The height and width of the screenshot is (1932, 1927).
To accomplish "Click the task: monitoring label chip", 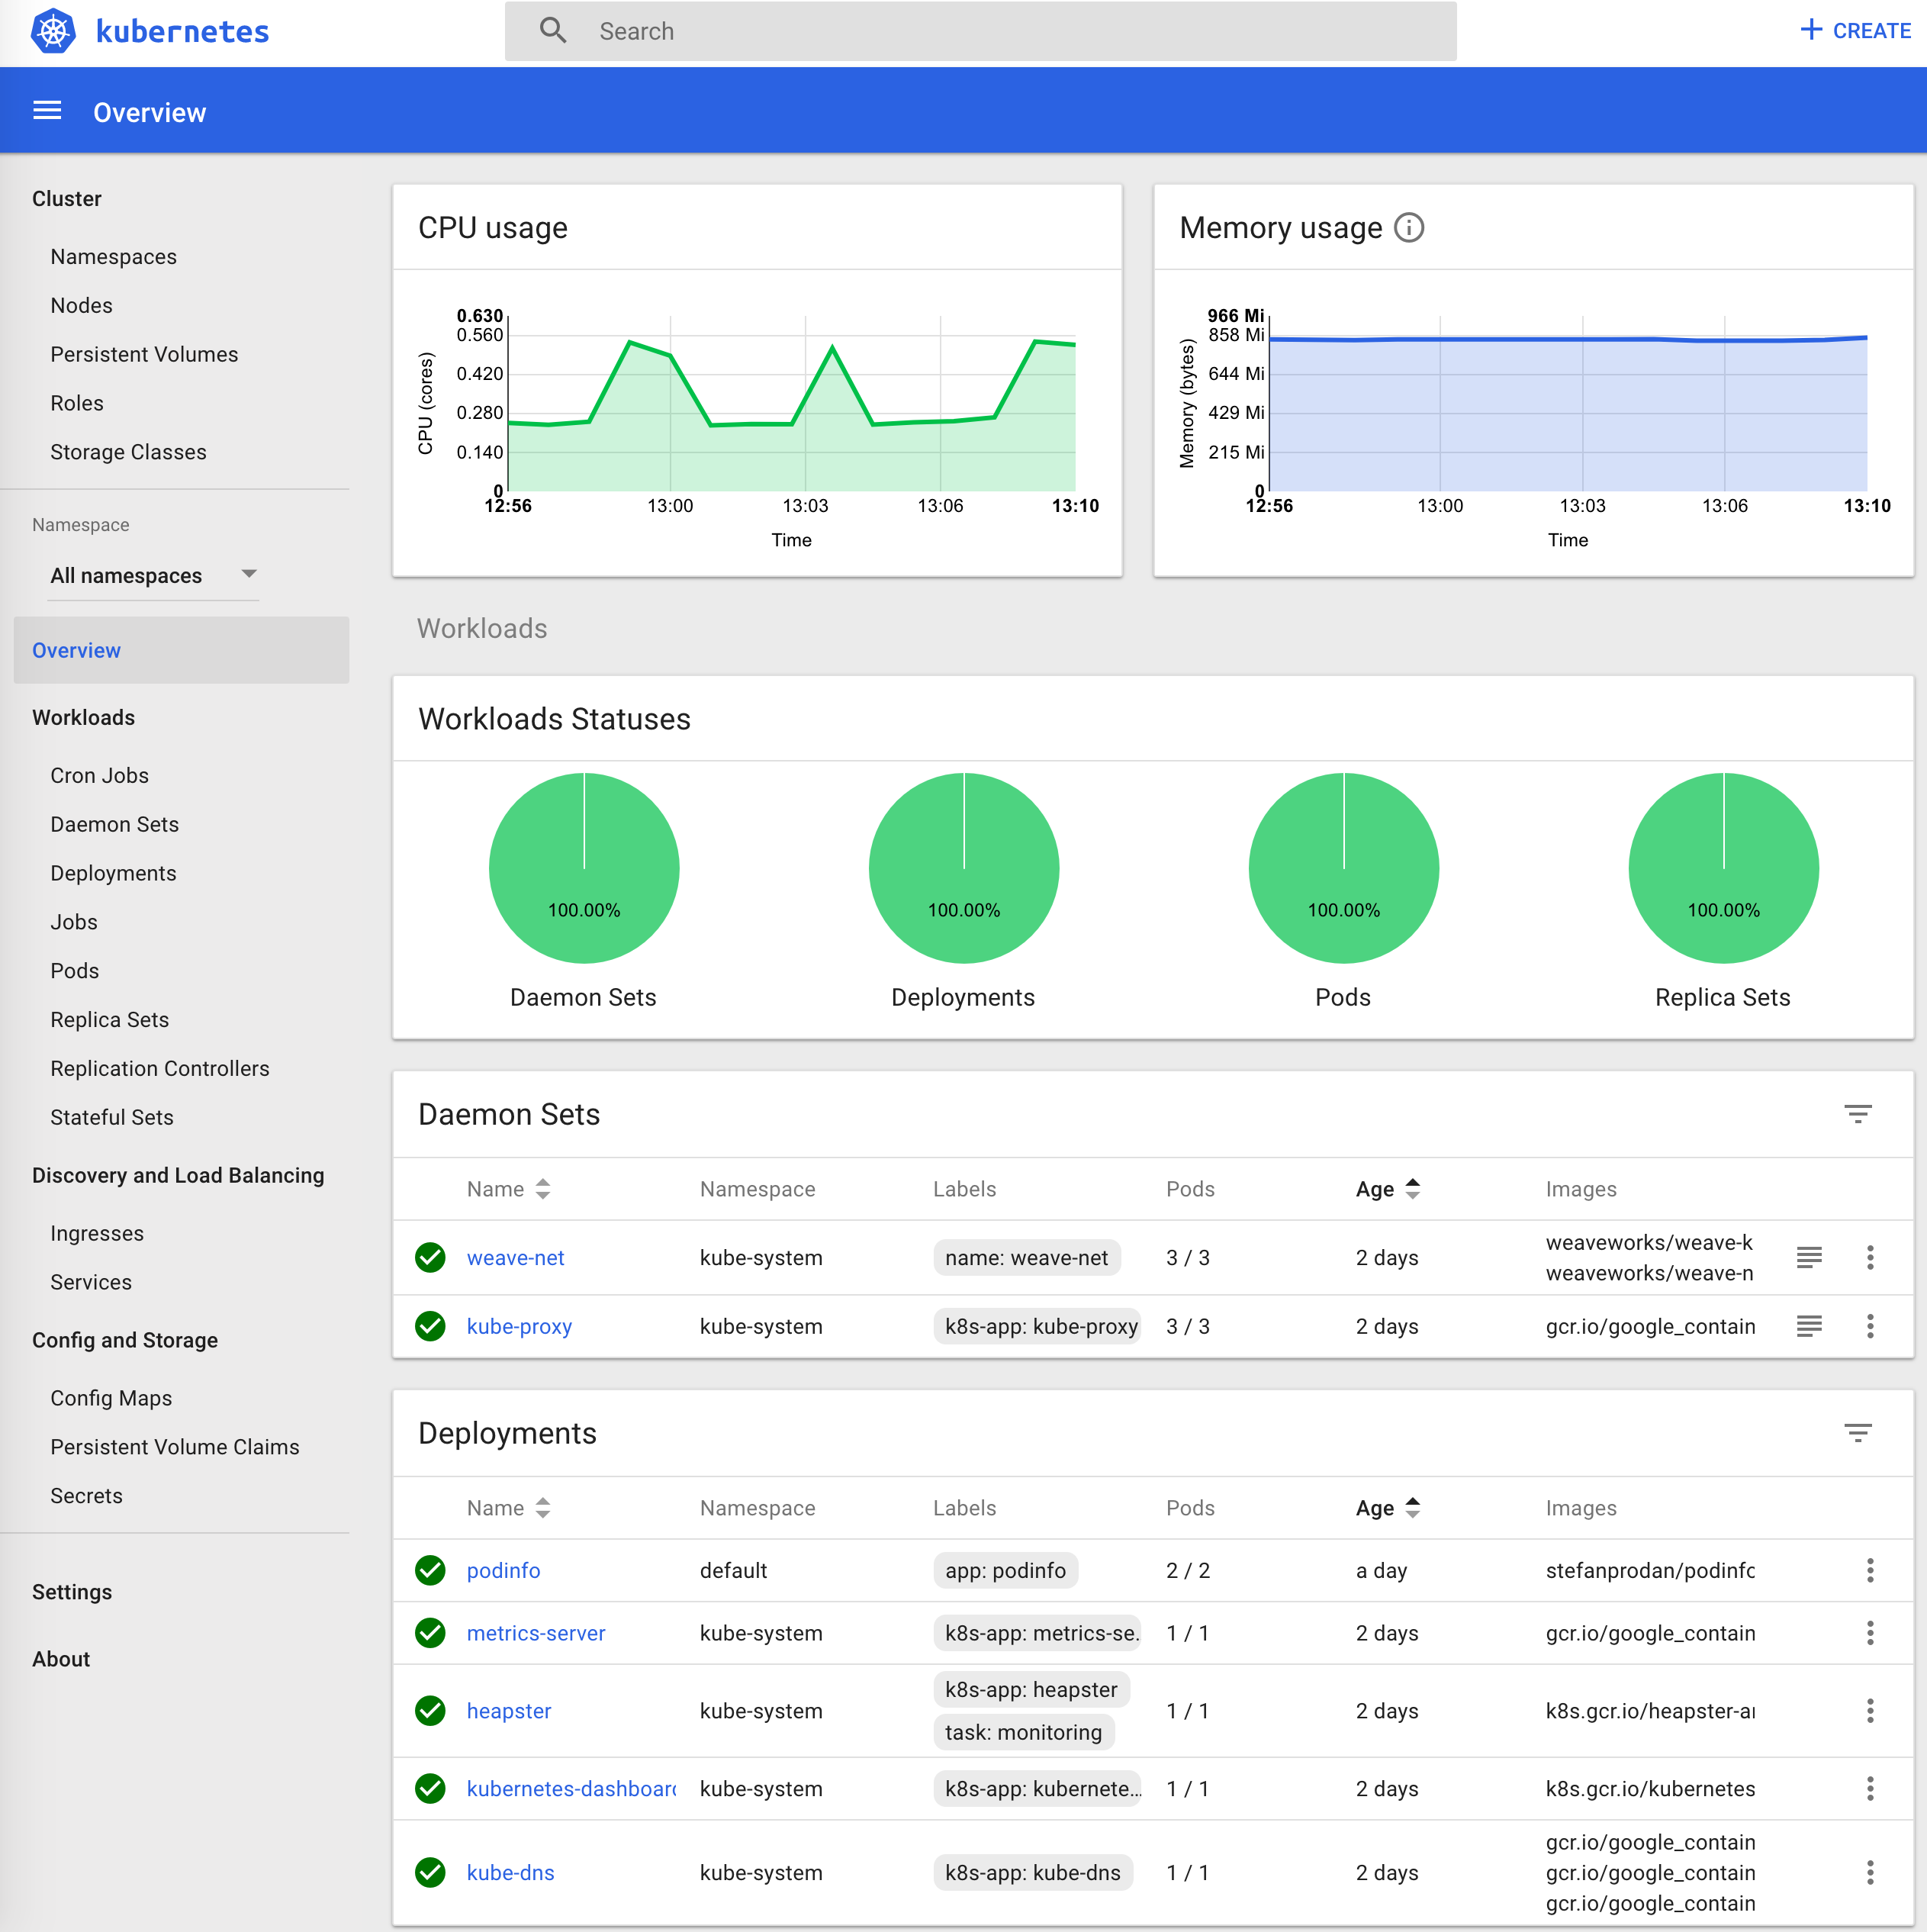I will (1023, 1733).
